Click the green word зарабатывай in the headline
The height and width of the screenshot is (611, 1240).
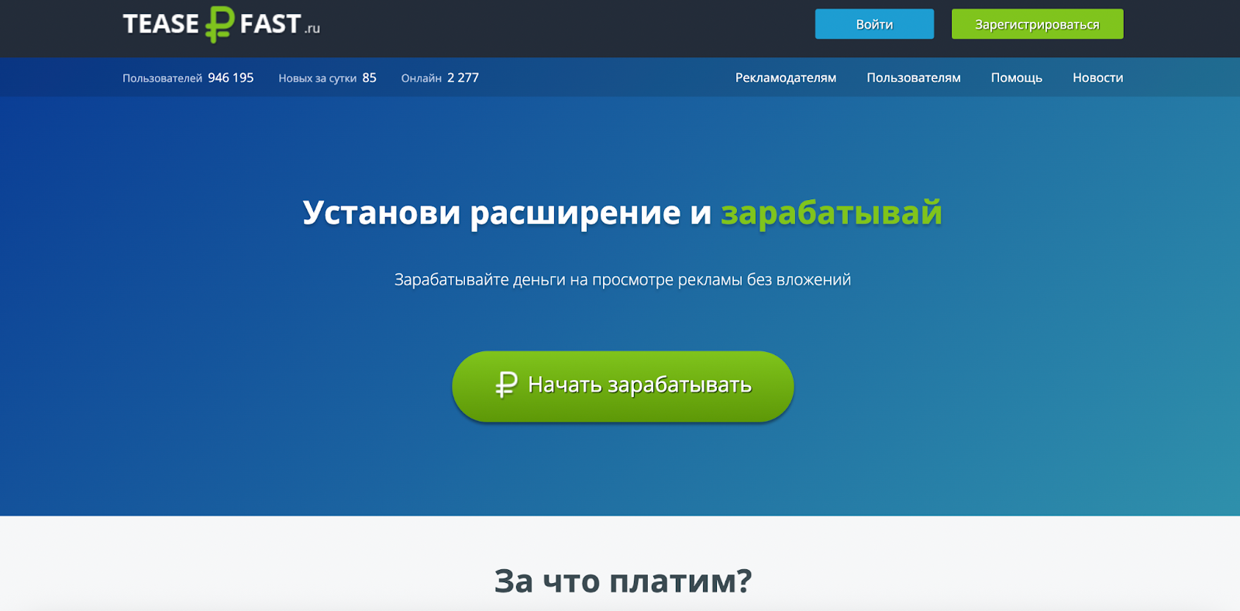pyautogui.click(x=832, y=212)
